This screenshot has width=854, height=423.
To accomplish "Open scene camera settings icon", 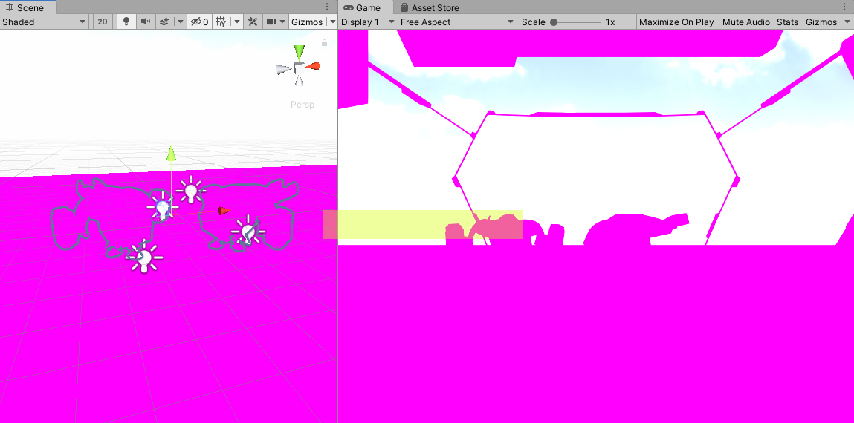I will [x=271, y=22].
